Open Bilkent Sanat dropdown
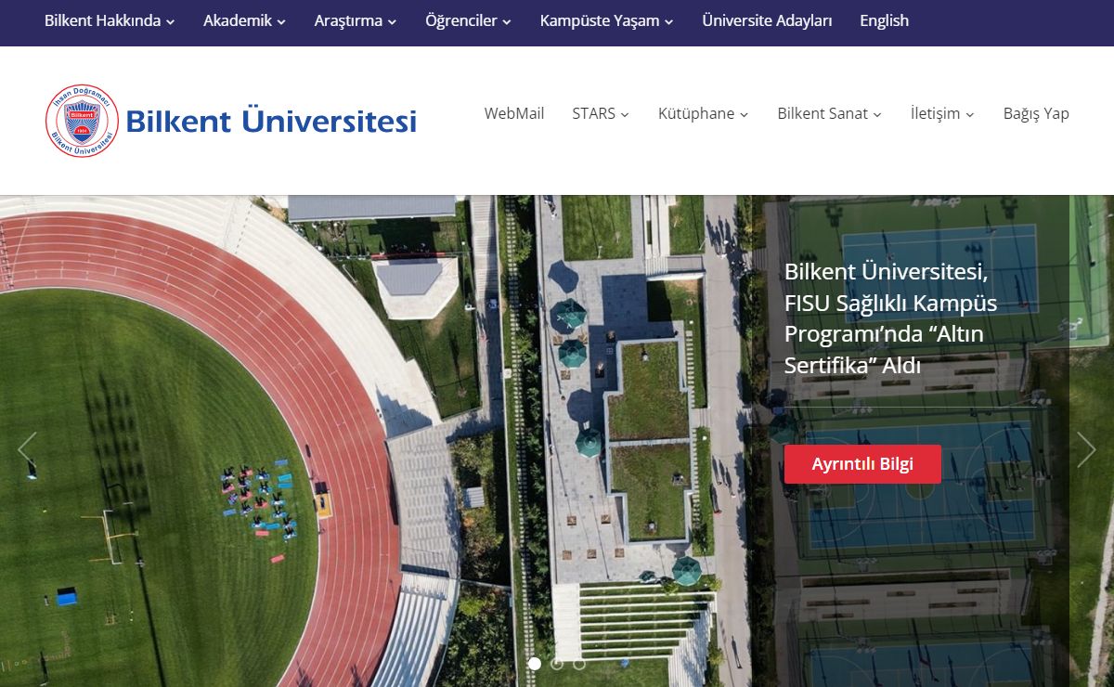Image resolution: width=1114 pixels, height=687 pixels. (x=829, y=113)
